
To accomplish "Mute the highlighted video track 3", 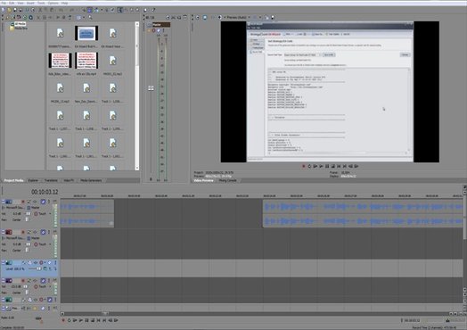I will coord(49,262).
